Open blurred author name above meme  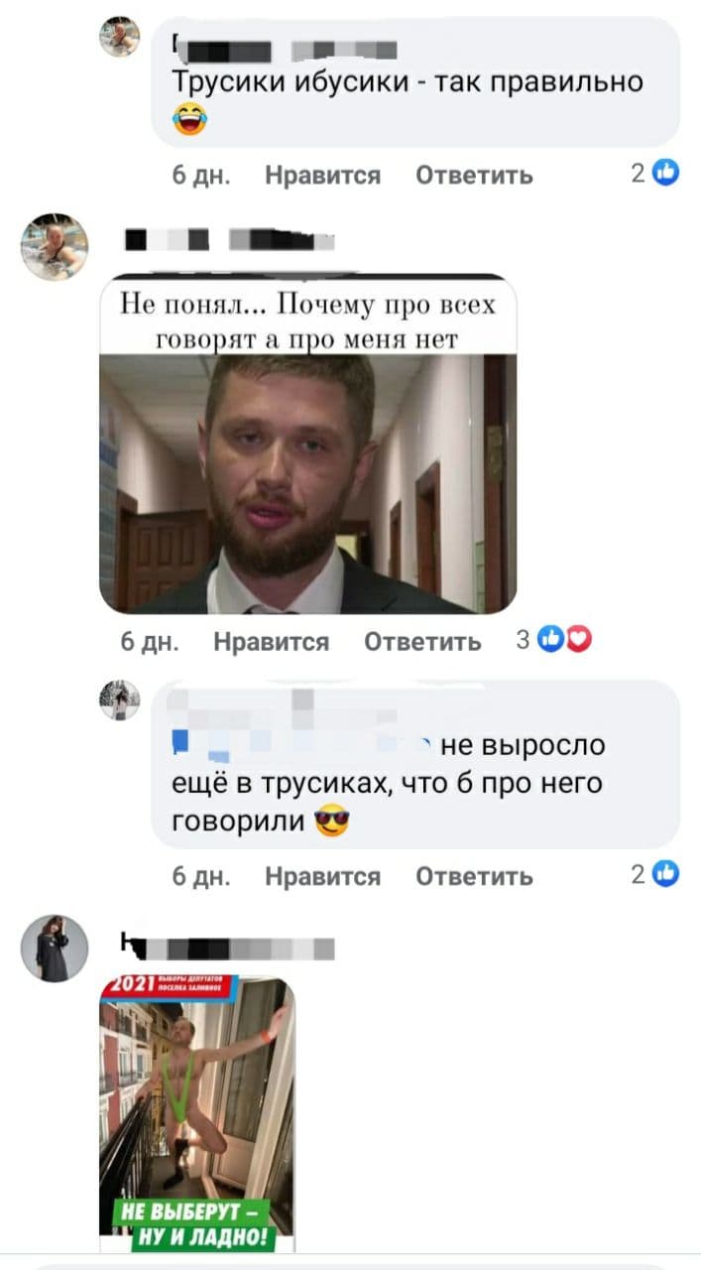coord(230,240)
